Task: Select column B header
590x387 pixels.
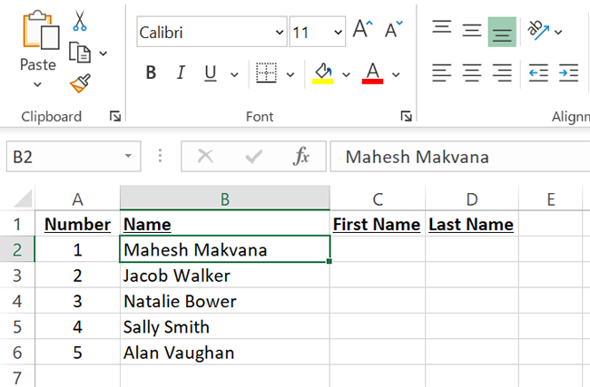Action: pos(225,198)
